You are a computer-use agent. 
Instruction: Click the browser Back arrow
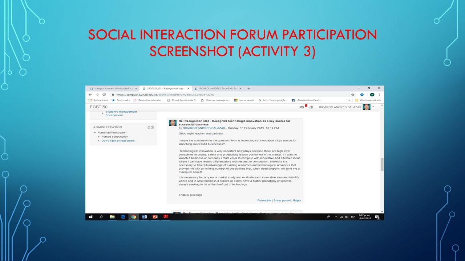coord(90,95)
